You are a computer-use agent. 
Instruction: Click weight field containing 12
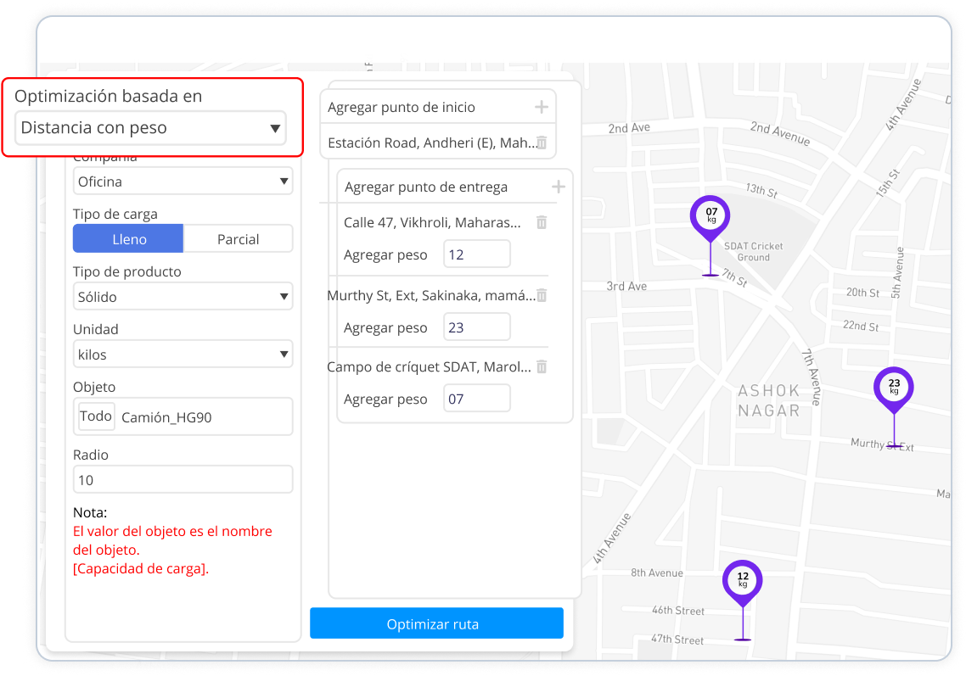477,254
